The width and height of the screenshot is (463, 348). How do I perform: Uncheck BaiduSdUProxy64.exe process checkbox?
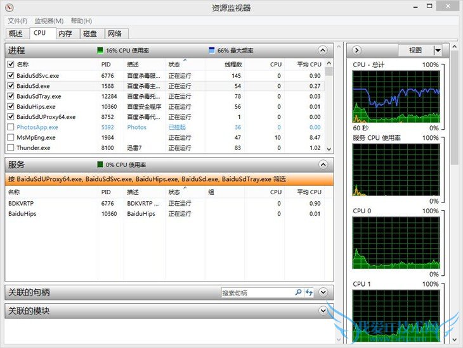[x=11, y=116]
